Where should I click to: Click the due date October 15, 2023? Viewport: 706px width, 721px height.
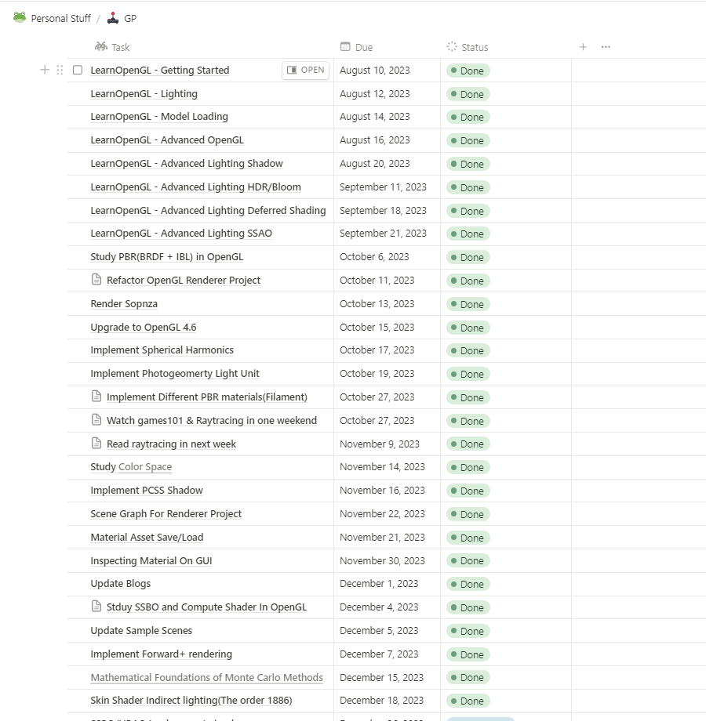pyautogui.click(x=377, y=327)
